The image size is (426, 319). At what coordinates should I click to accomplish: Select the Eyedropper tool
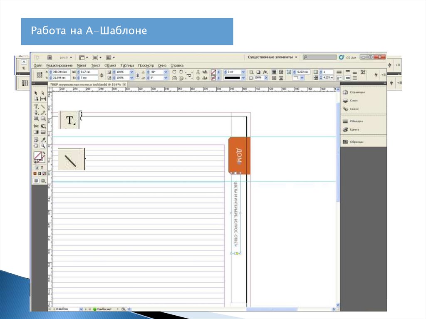[43, 139]
